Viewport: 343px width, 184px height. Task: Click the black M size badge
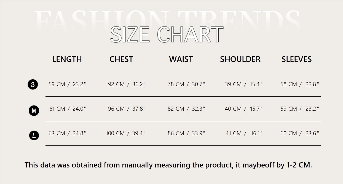click(x=34, y=111)
